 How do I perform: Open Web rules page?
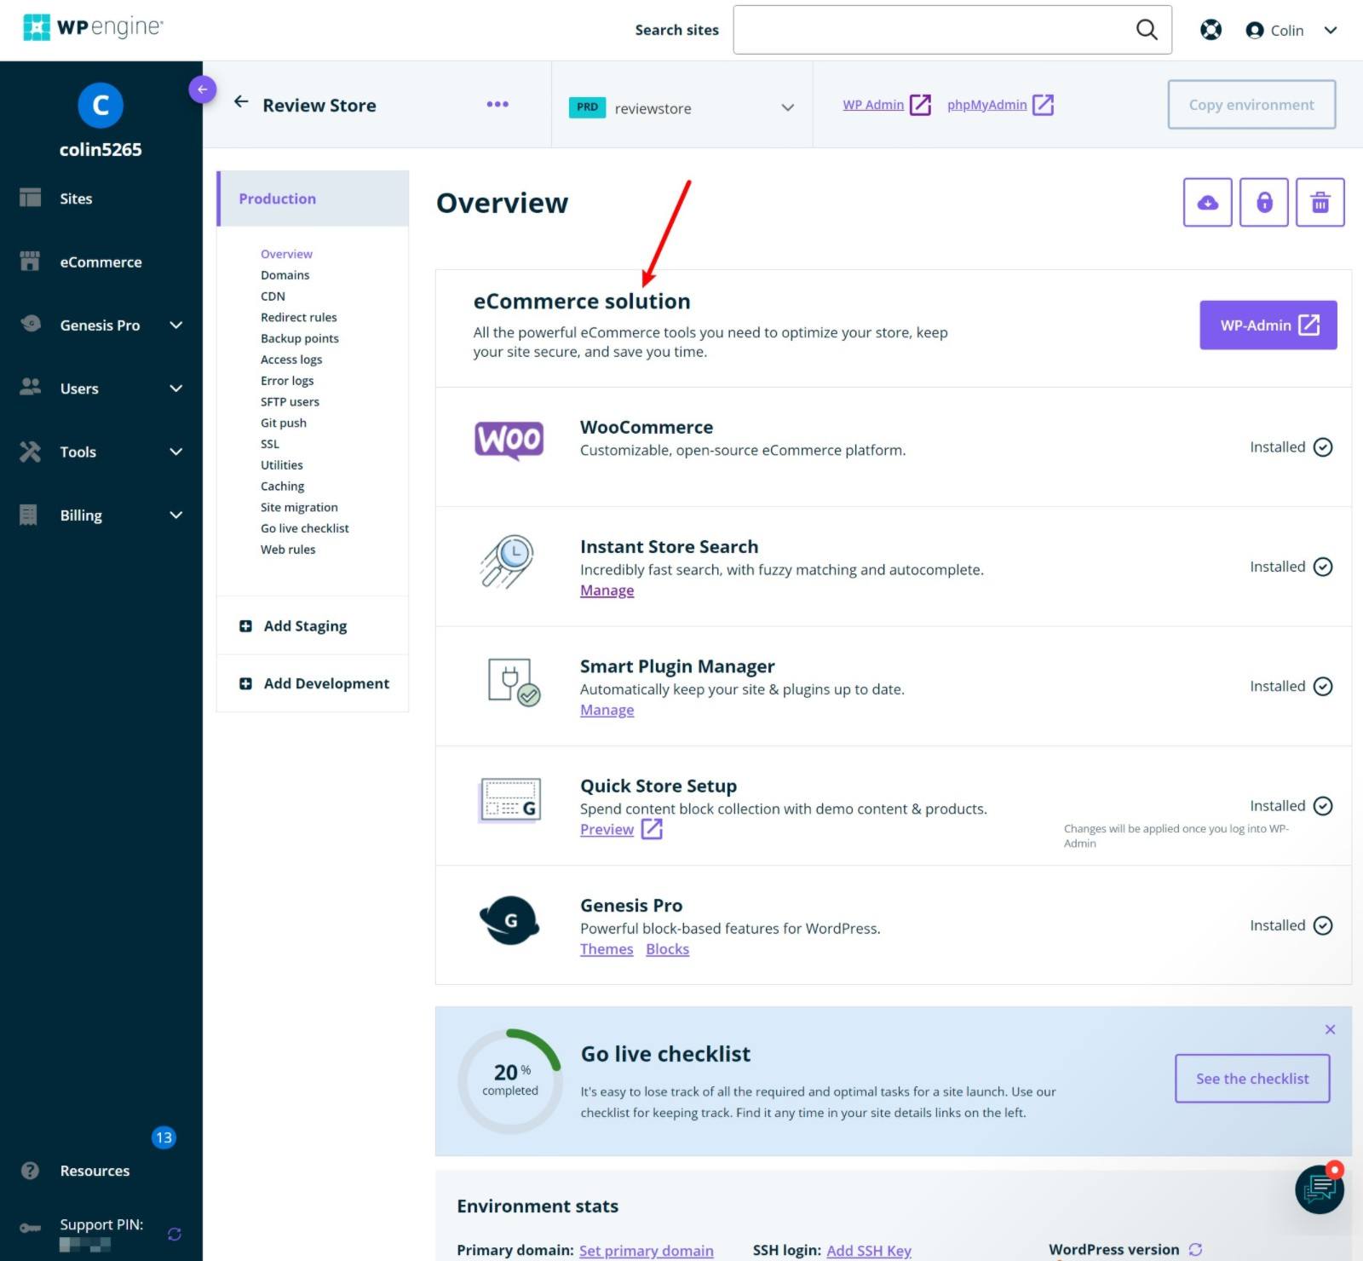288,550
